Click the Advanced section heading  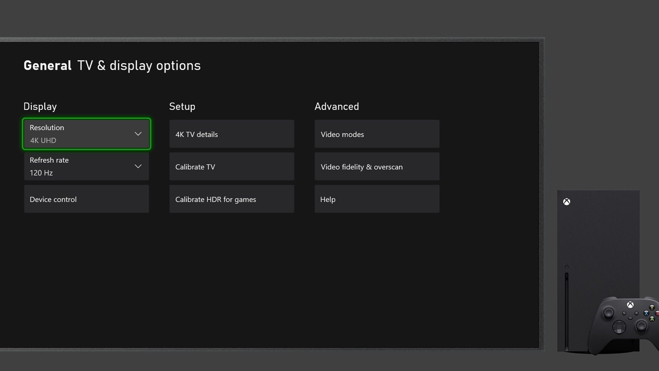[x=336, y=106]
